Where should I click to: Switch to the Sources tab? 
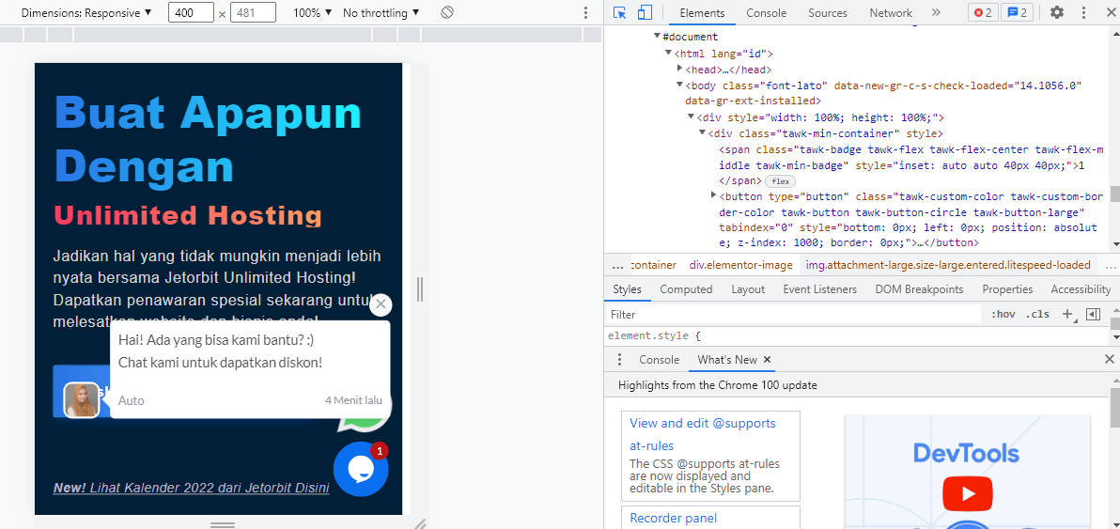[828, 12]
